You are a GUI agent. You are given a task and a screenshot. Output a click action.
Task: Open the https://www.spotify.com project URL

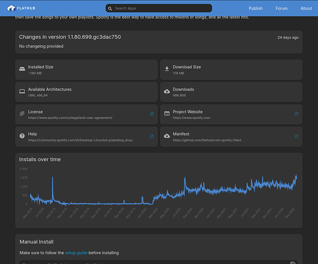coord(191,118)
